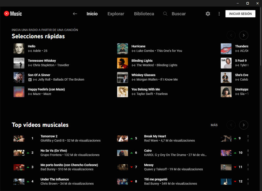This screenshot has width=262, height=191.
Task: Click the radio icon beside Adele
Action: coord(30,51)
